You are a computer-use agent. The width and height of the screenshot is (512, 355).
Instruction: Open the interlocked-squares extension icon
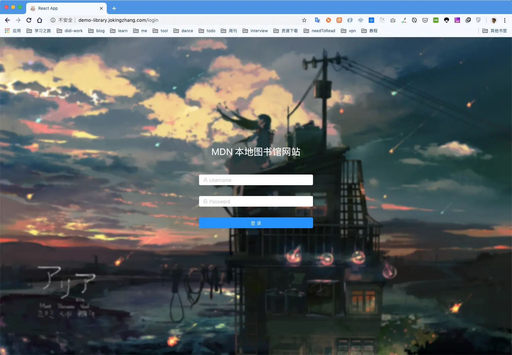[x=468, y=20]
